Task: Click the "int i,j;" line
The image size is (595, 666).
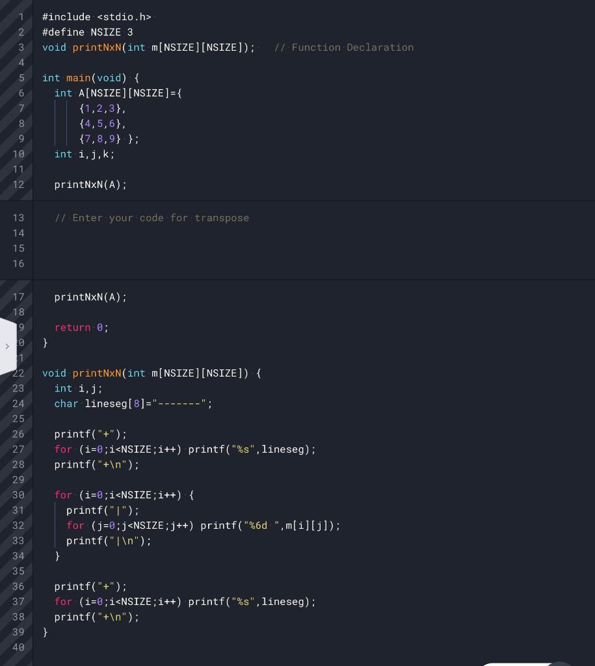Action: tap(79, 389)
